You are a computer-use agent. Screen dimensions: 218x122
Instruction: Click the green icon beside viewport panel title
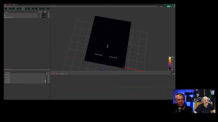pyautogui.click(x=55, y=6)
